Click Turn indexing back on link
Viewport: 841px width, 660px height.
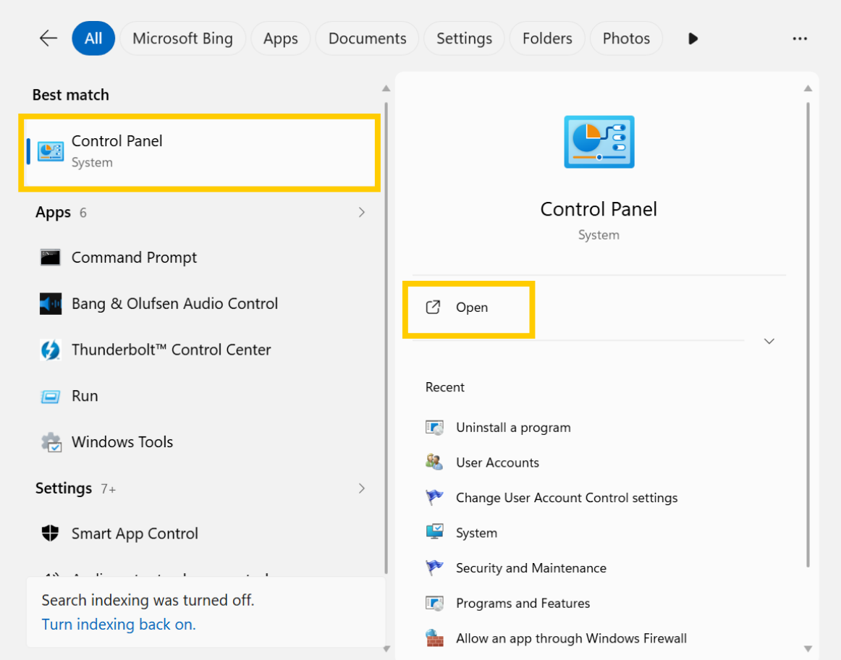tap(119, 625)
